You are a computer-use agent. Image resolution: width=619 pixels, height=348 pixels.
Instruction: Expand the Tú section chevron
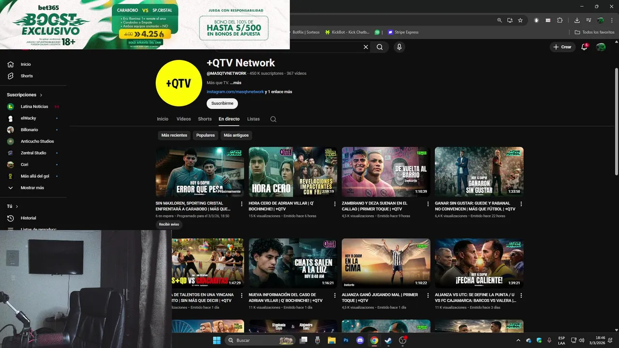click(x=17, y=206)
